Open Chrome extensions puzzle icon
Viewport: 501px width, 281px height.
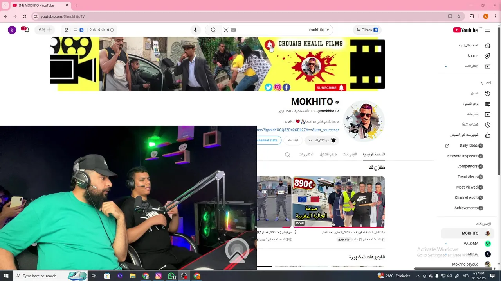pos(472,16)
